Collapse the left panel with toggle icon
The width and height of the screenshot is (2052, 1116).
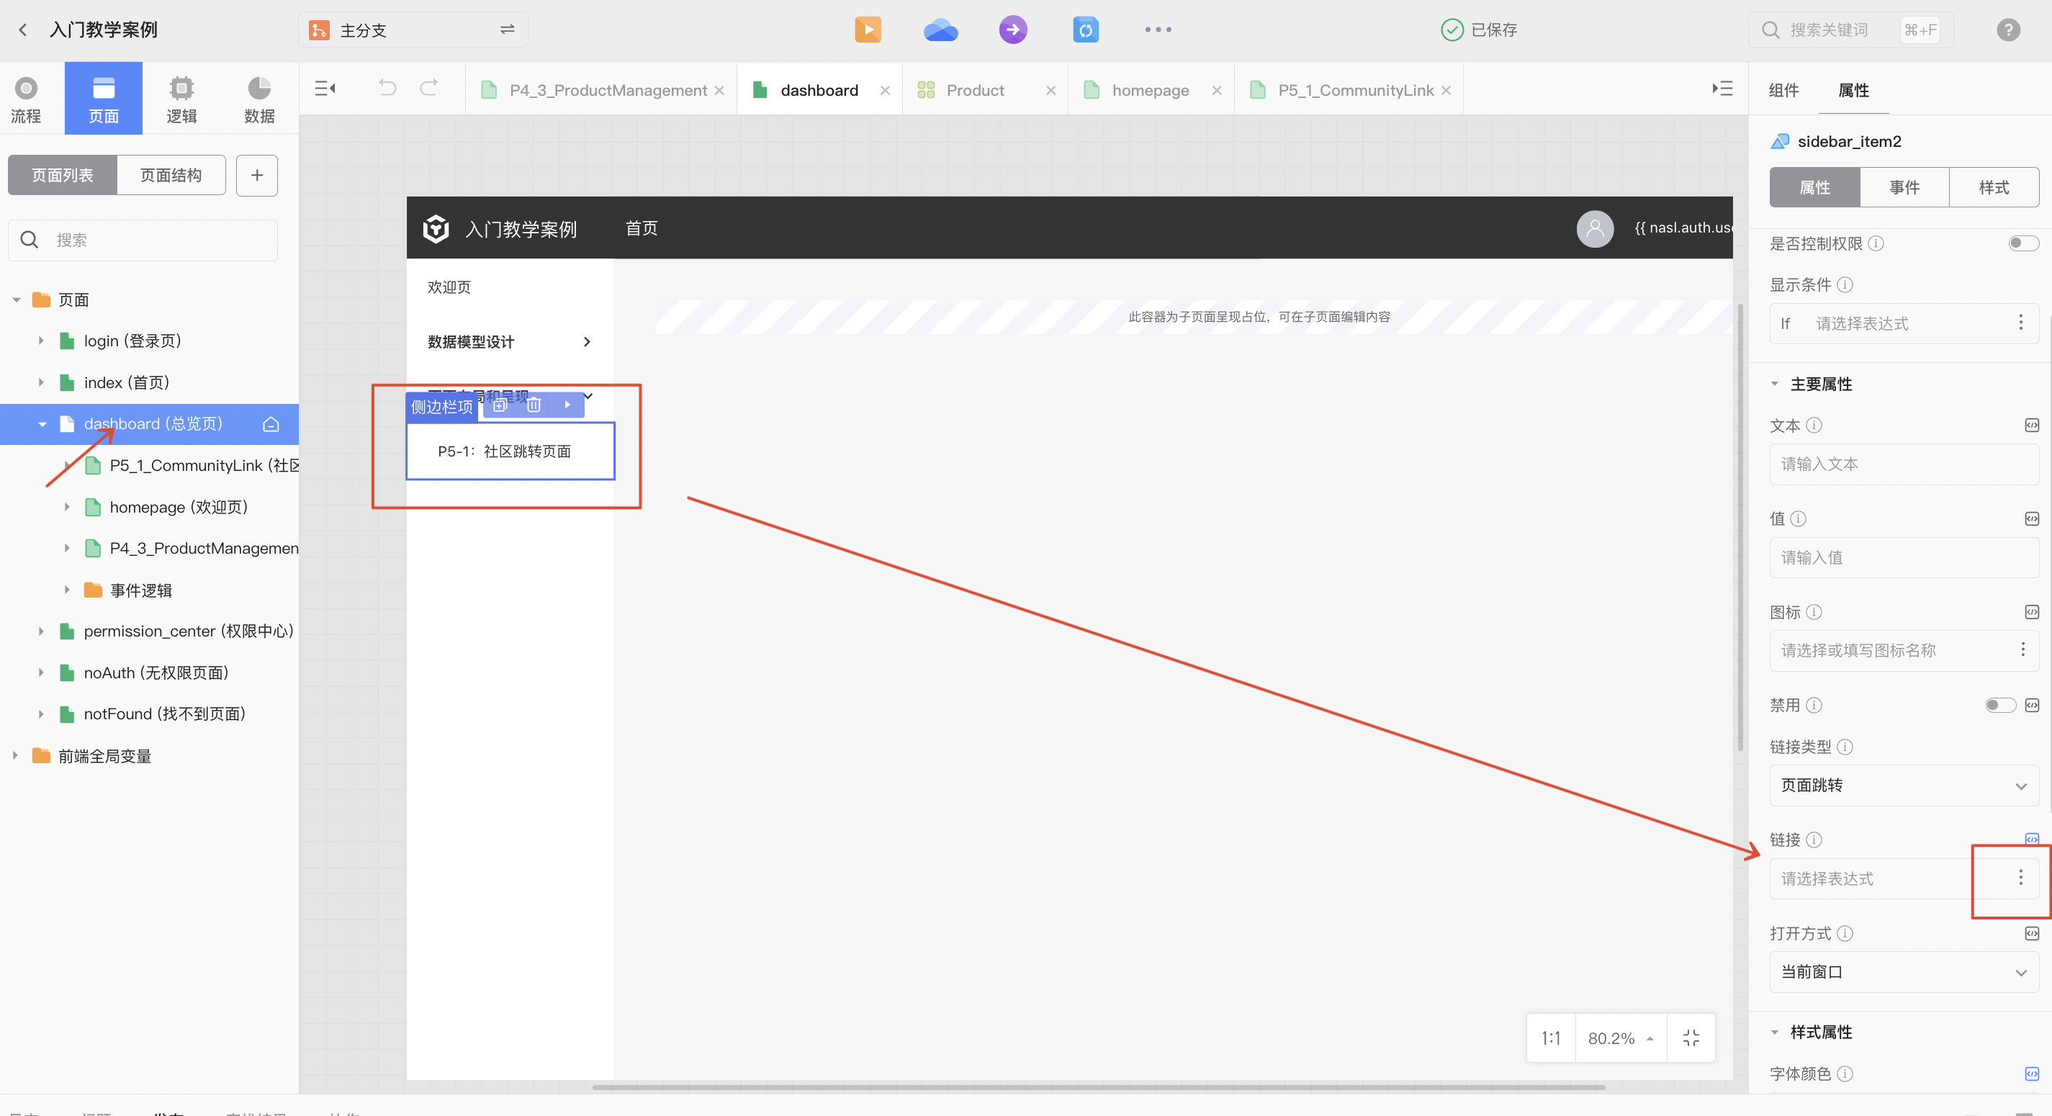pos(325,88)
